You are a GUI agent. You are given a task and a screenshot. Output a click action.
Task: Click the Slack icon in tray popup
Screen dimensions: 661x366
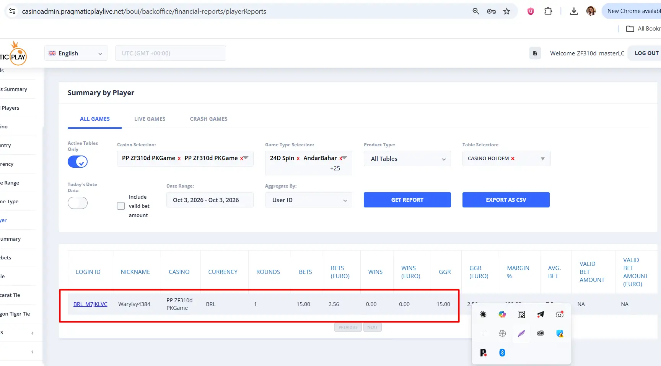[502, 334]
